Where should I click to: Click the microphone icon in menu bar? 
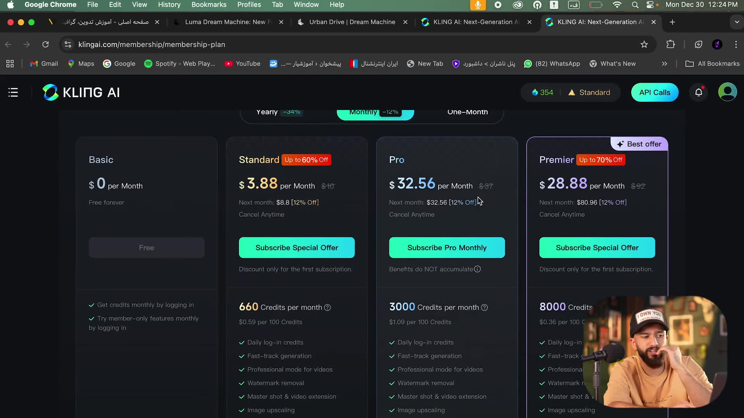pyautogui.click(x=478, y=5)
